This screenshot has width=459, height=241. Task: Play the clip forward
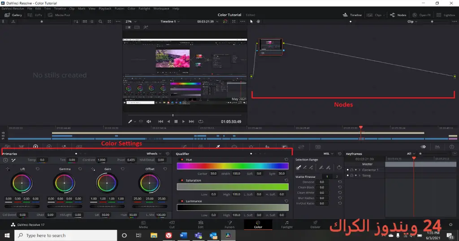pos(183,121)
